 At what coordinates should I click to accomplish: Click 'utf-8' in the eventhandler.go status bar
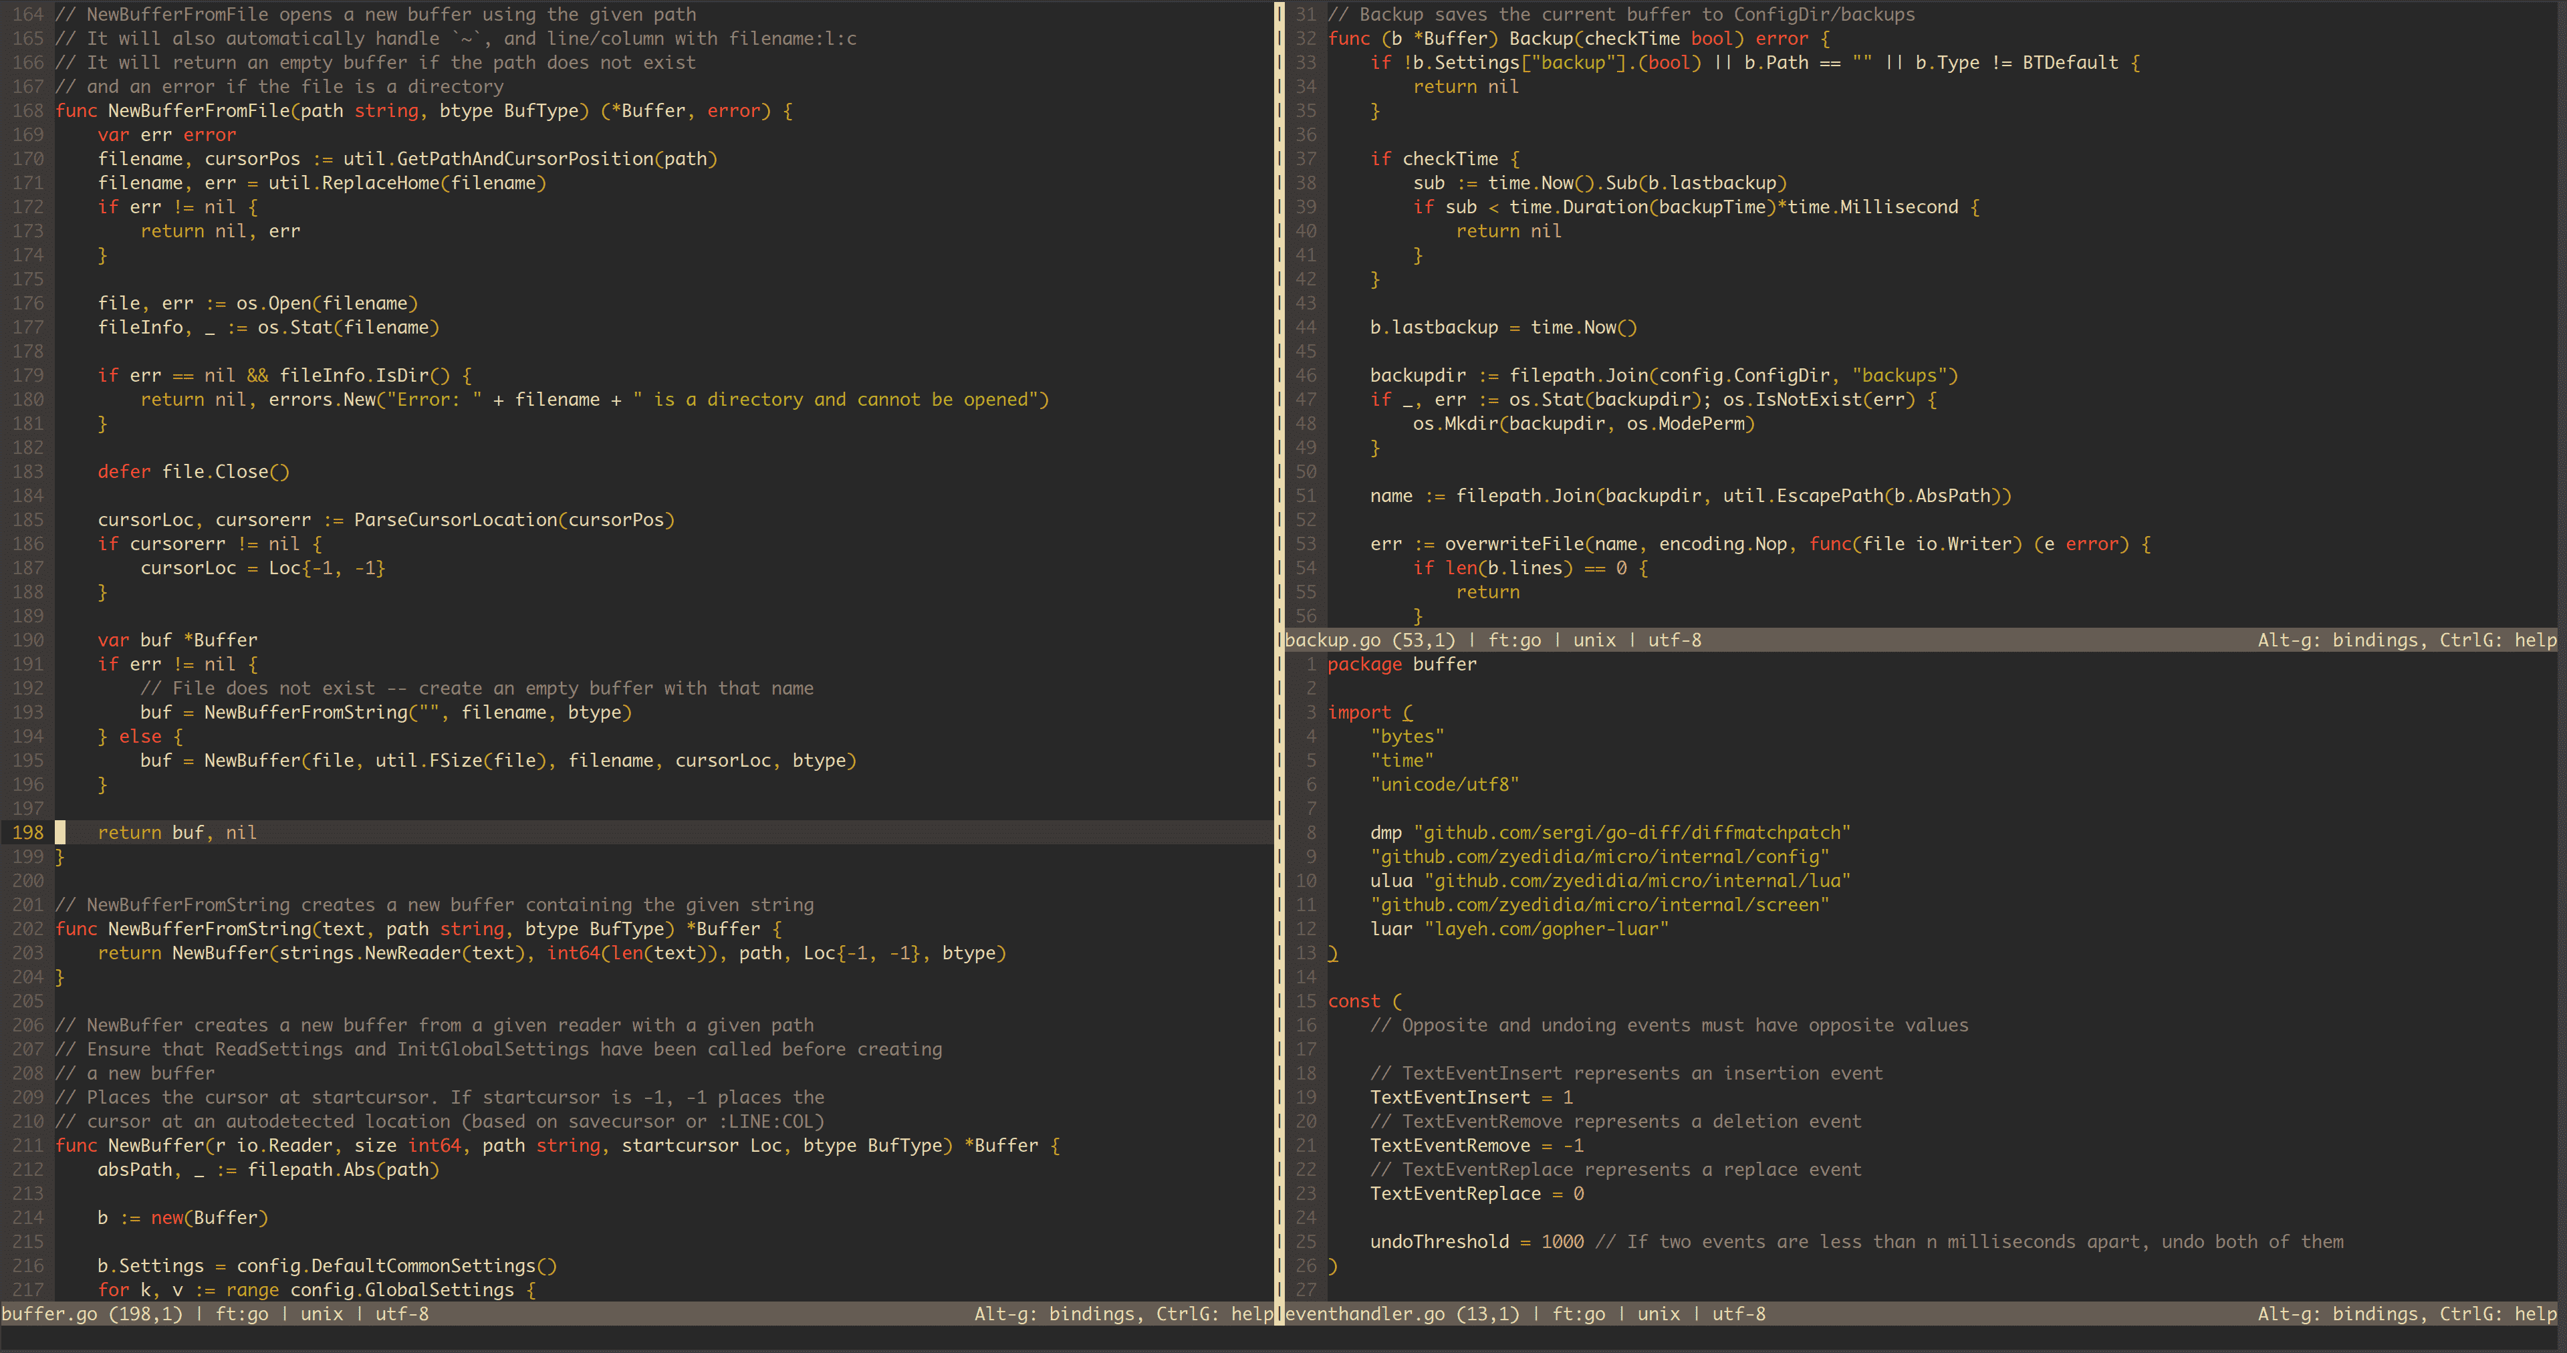(x=1739, y=1314)
